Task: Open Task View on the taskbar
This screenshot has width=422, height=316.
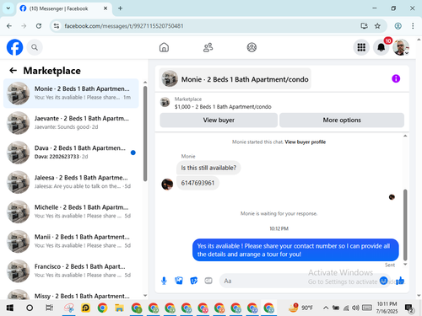Action: pos(49,308)
